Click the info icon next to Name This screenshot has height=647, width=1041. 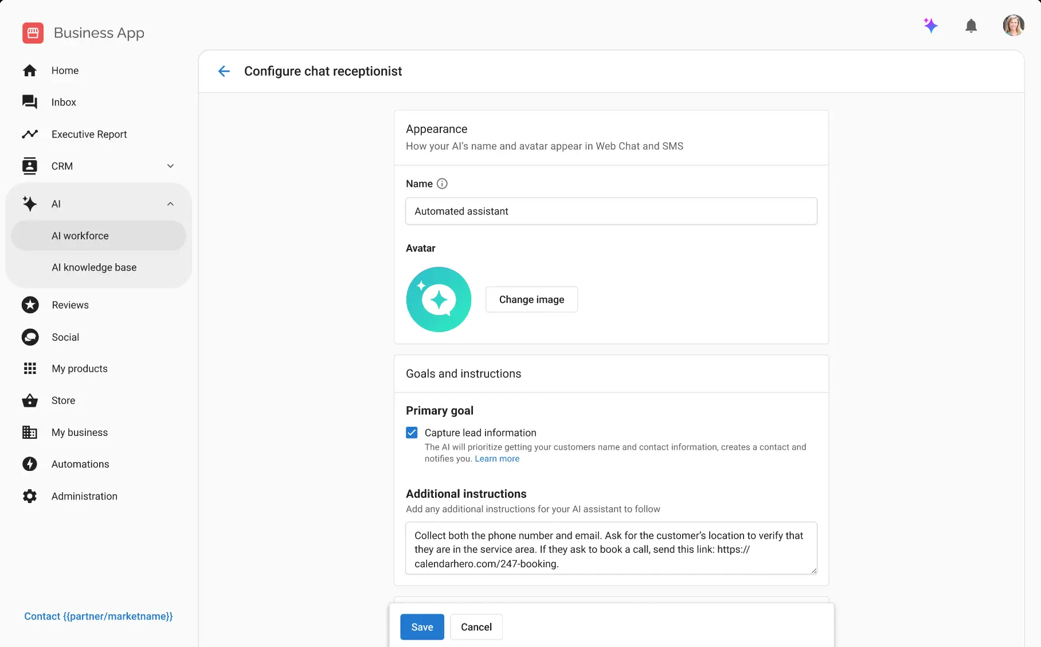click(x=442, y=184)
